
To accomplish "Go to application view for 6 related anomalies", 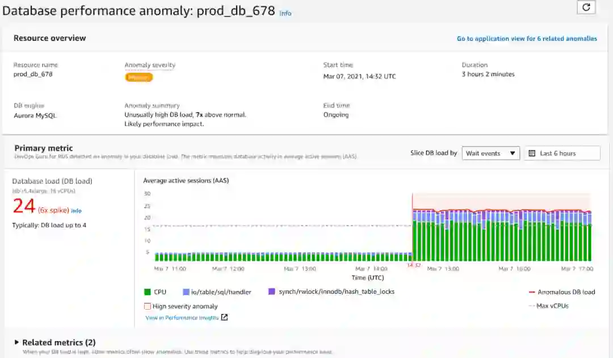I will 527,38.
